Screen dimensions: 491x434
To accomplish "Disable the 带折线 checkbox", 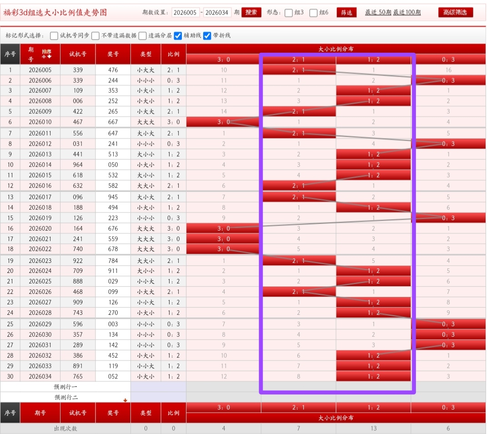I will (x=207, y=35).
